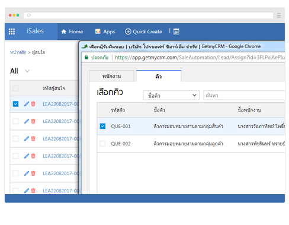
Task: Click the เลือกคิว heading
Action: 110,93
